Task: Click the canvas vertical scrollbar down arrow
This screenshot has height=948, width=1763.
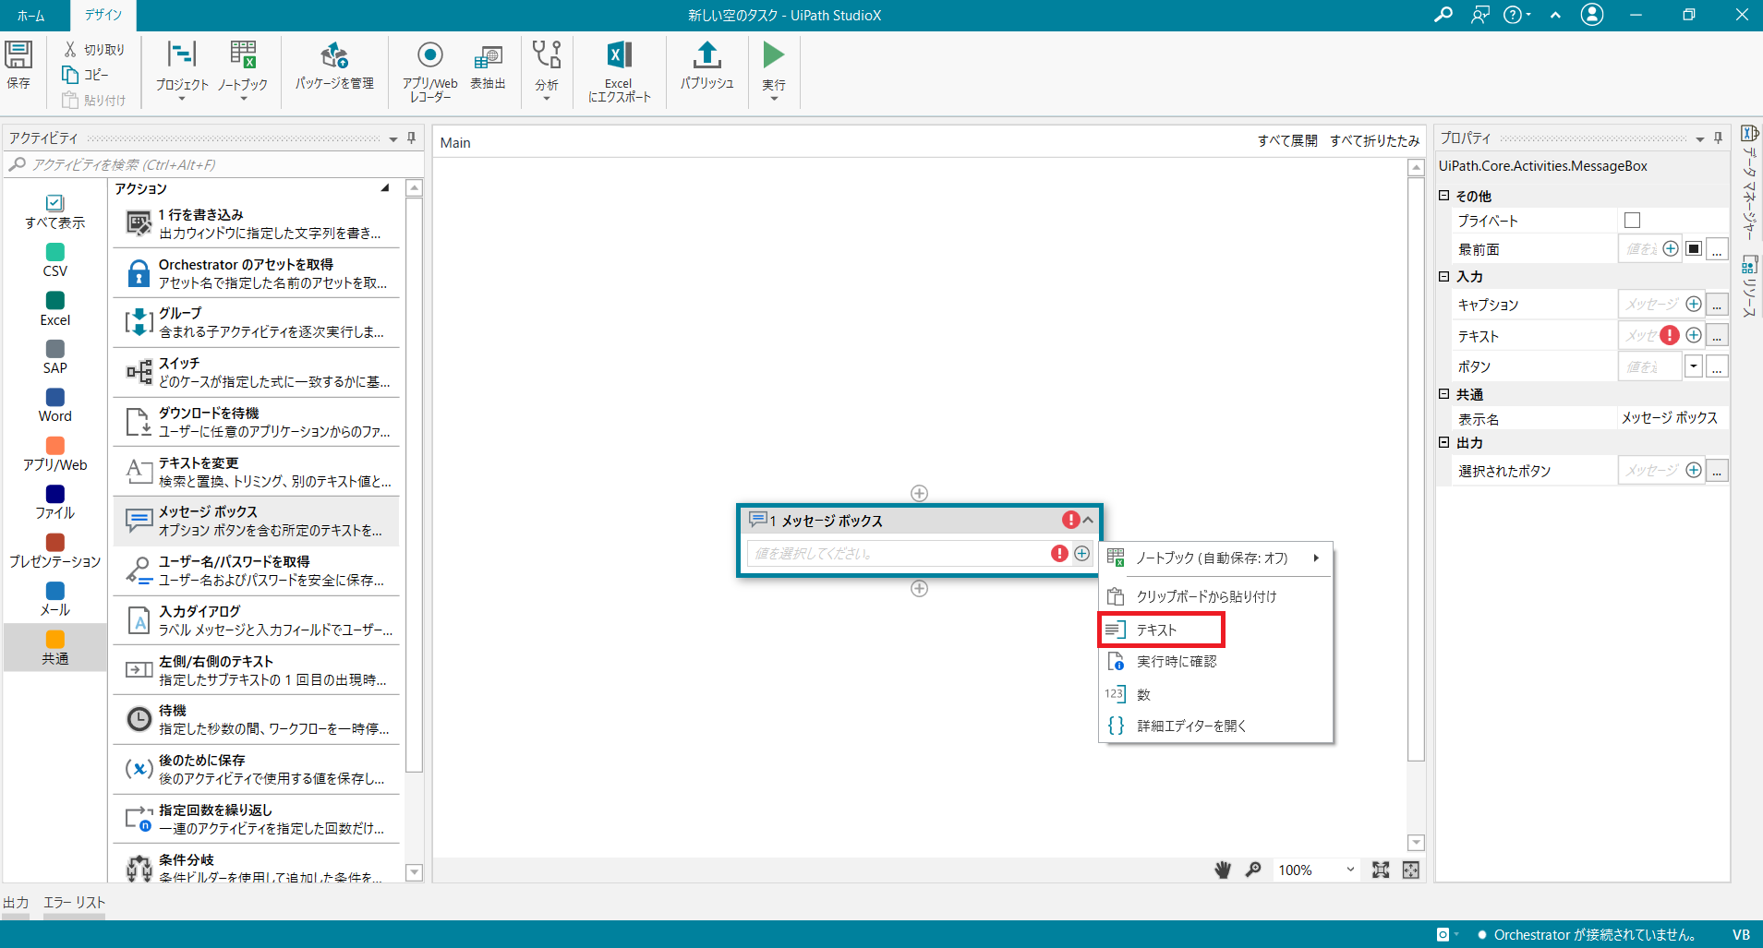Action: click(1416, 843)
